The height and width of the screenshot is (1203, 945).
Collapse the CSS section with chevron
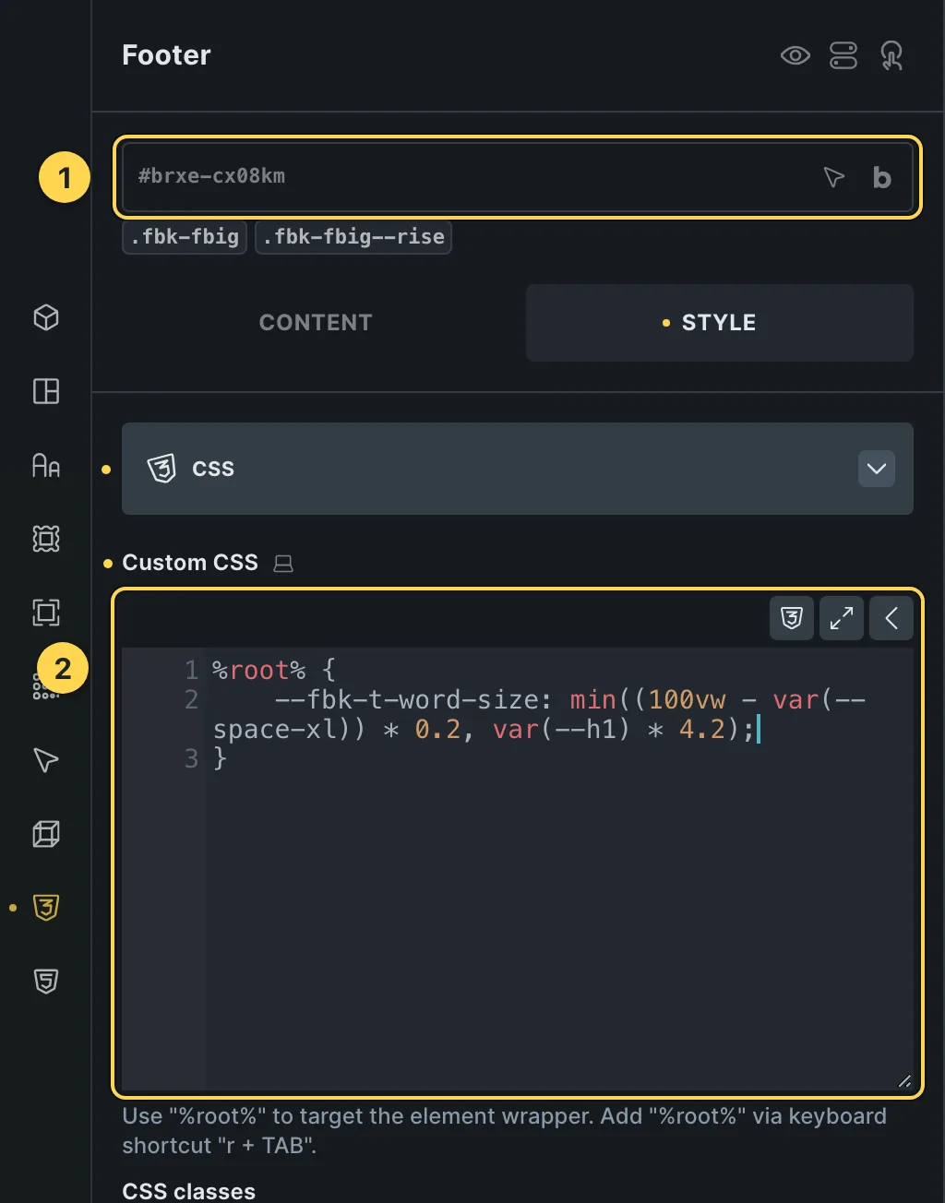pyautogui.click(x=877, y=469)
